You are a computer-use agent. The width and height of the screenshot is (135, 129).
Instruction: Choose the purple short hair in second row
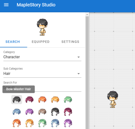[30, 112]
